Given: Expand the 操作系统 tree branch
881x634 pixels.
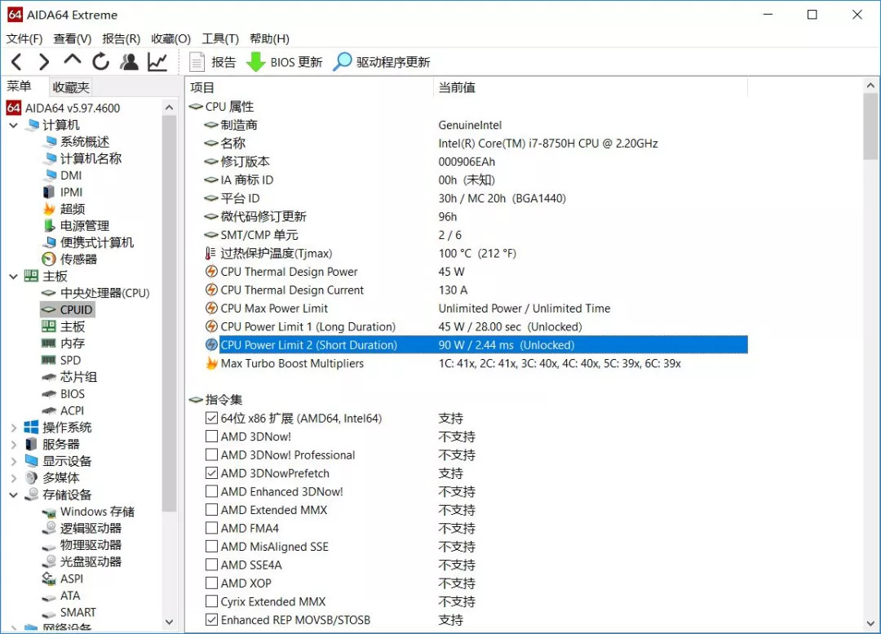Looking at the screenshot, I should (13, 427).
